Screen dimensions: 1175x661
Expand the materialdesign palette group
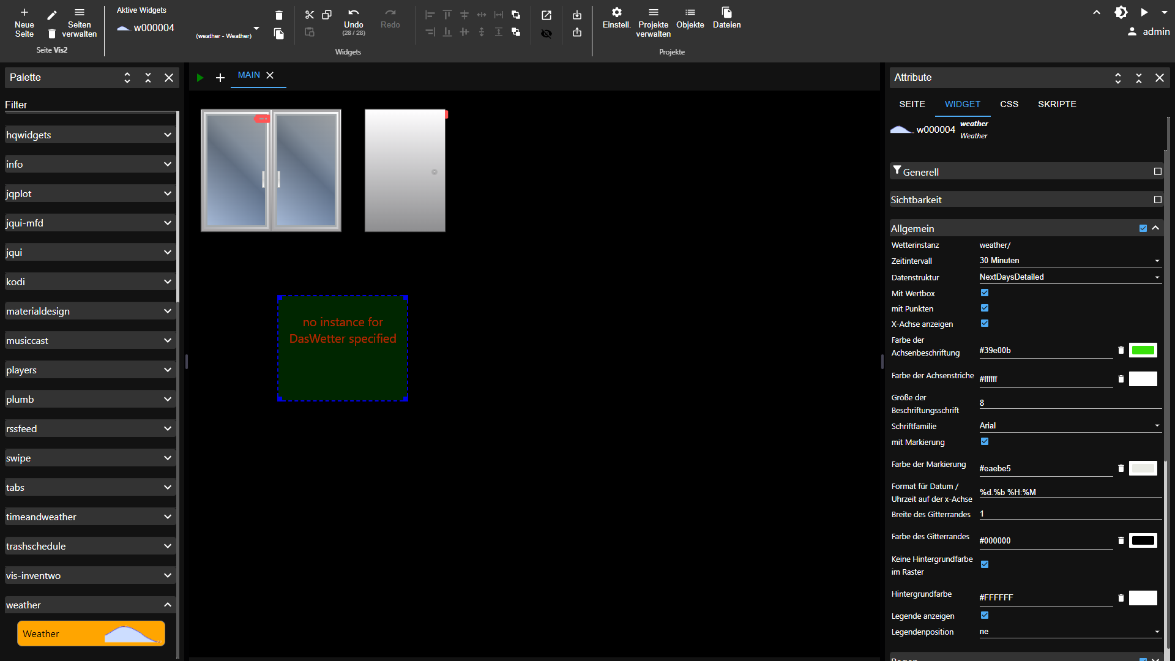90,311
